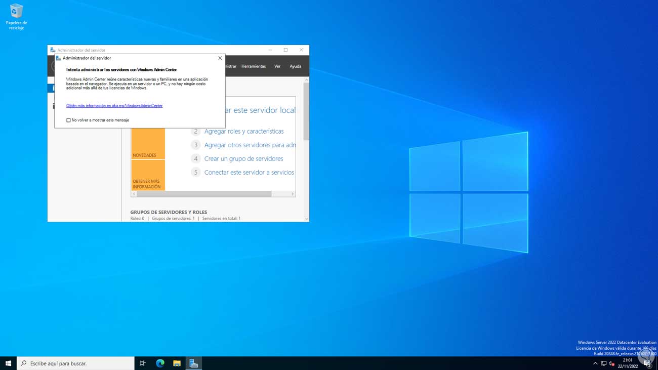Viewport: 658px width, 370px height.
Task: Open the taskbar clock showing 21:01
Action: [x=628, y=363]
